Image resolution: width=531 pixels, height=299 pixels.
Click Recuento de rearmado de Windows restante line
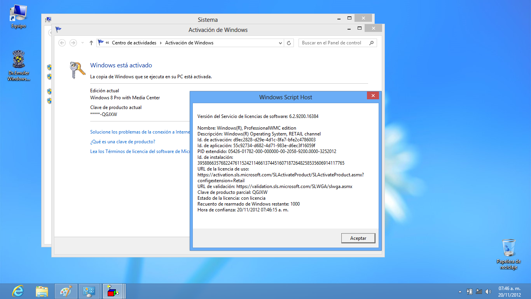click(248, 204)
